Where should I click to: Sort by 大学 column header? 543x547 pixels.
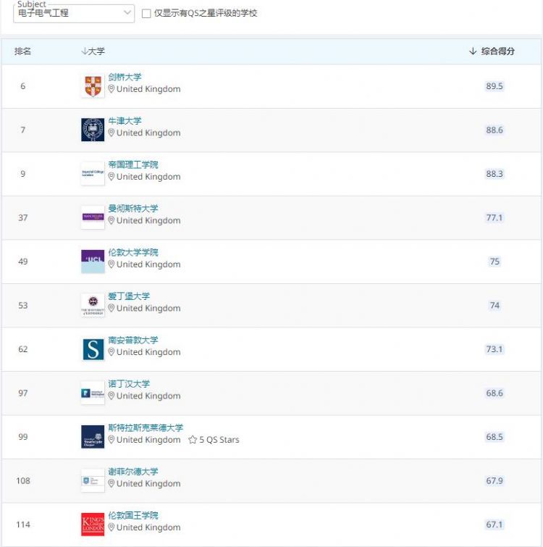pos(93,51)
